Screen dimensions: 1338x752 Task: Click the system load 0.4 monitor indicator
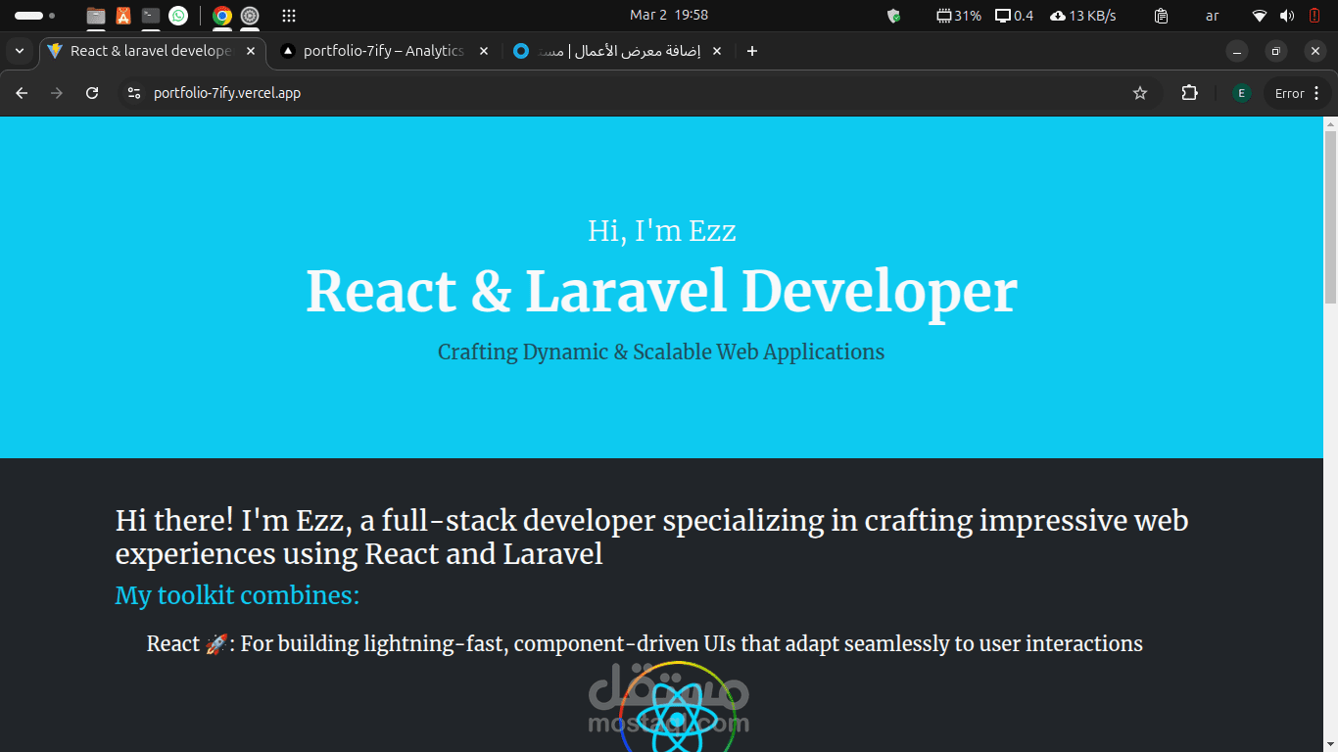1014,16
